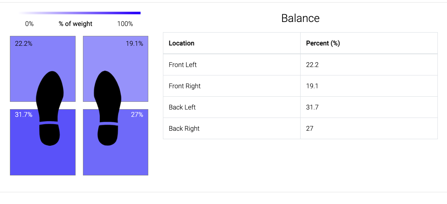This screenshot has width=447, height=204.
Task: Select the back right 27% quadrant
Action: tap(116, 142)
